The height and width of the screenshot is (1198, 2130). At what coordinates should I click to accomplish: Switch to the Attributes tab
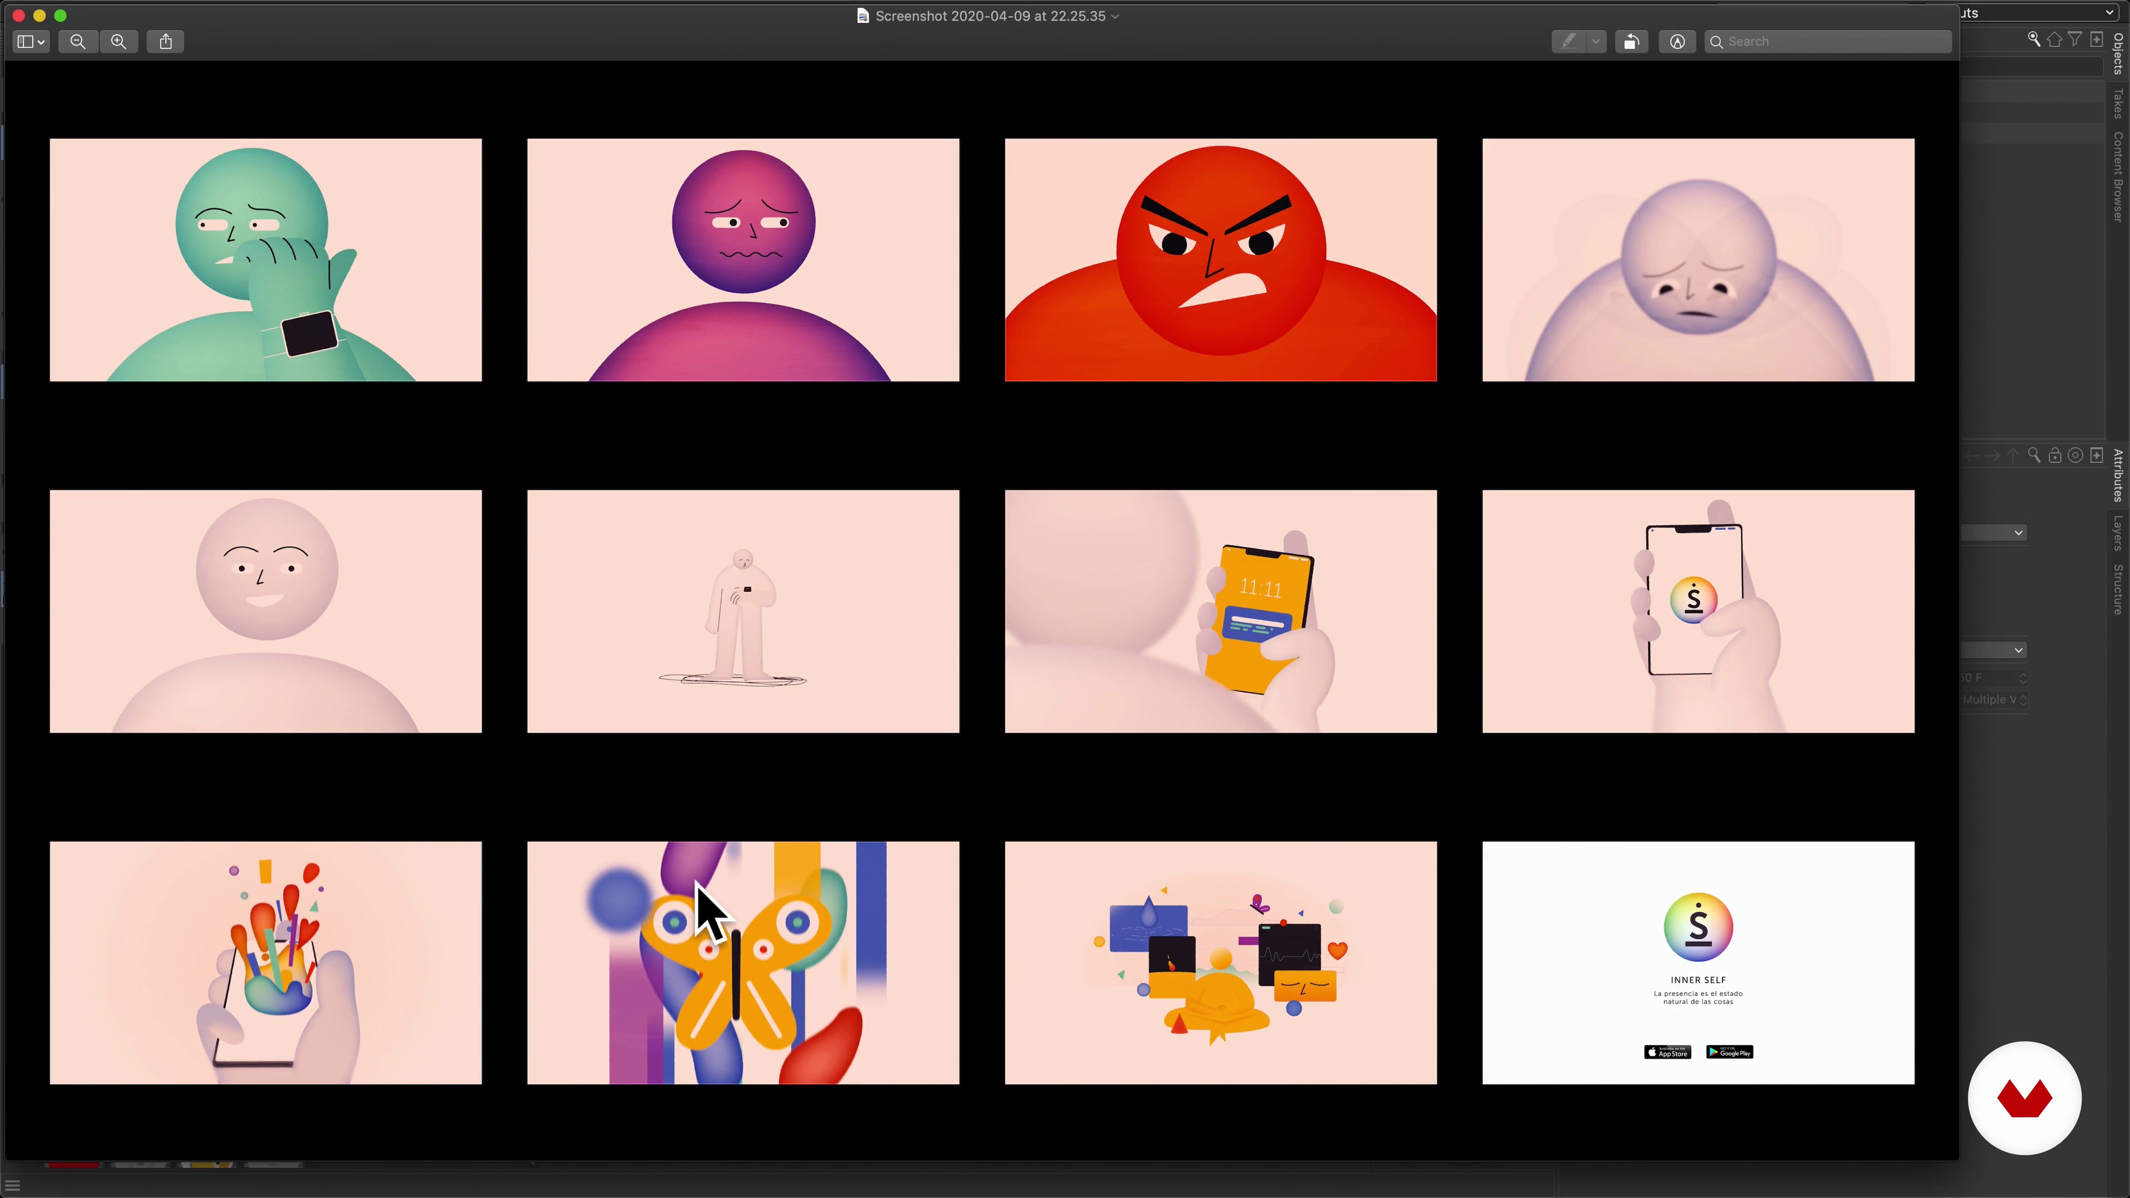click(2118, 475)
